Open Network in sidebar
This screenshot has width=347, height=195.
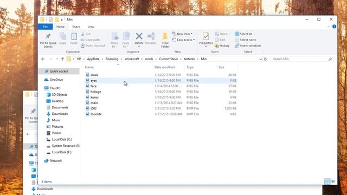tap(56, 161)
